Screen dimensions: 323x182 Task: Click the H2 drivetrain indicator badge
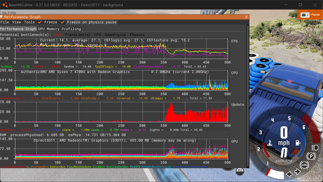coord(240,171)
